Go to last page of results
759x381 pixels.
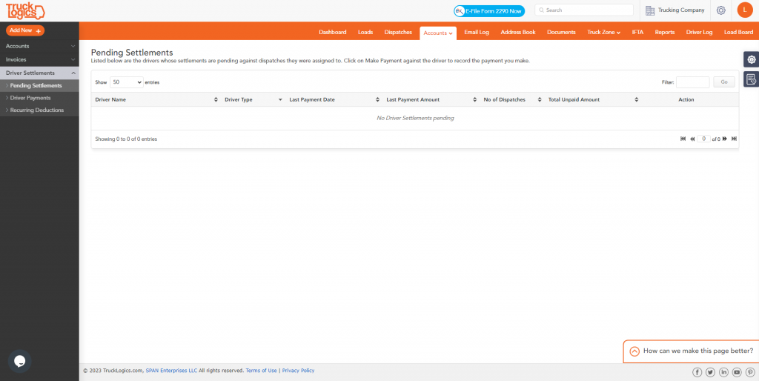(x=734, y=139)
